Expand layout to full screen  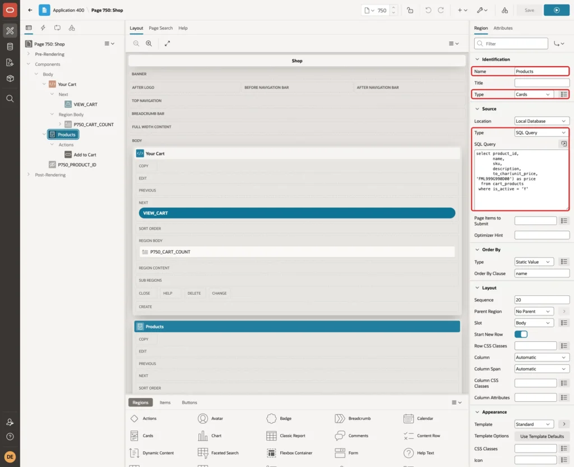click(167, 43)
